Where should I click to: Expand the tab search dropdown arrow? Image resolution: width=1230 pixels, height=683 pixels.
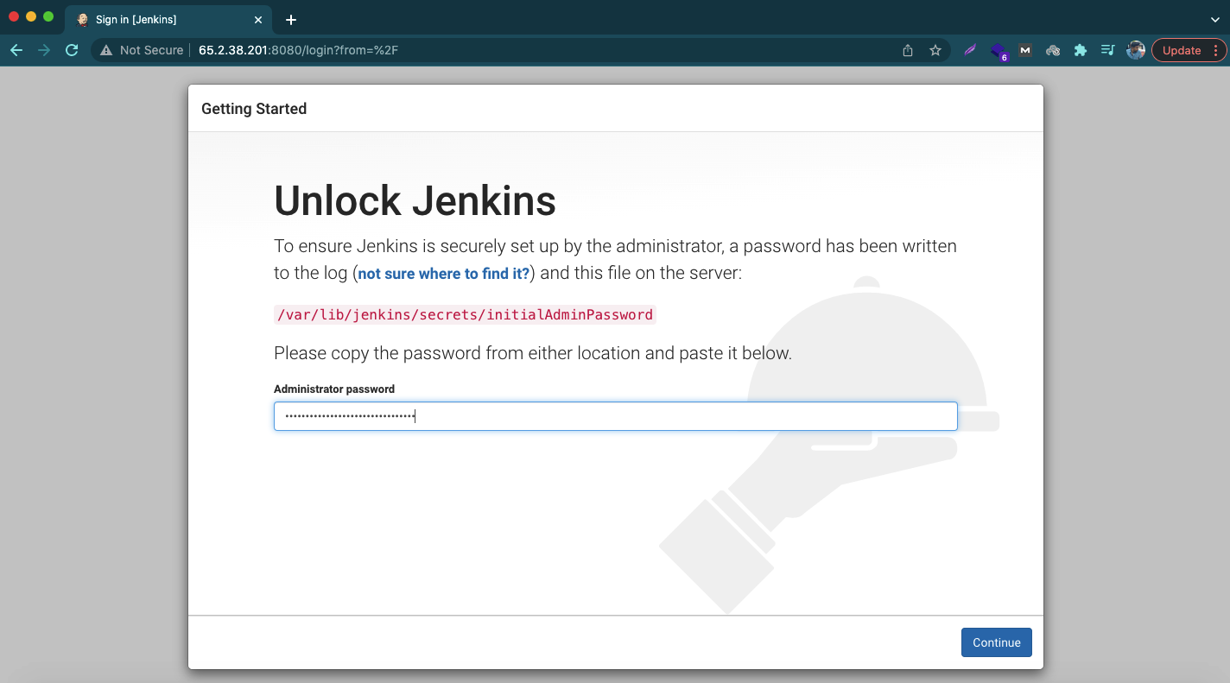(1214, 19)
